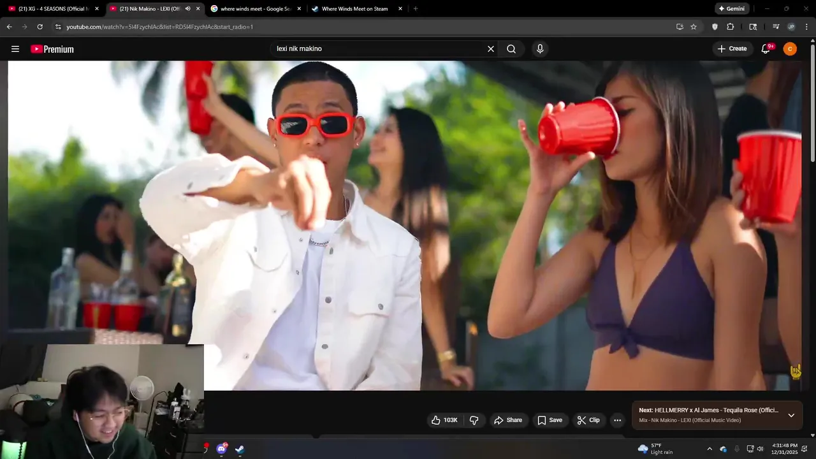Click the forward navigation arrow

click(x=24, y=27)
